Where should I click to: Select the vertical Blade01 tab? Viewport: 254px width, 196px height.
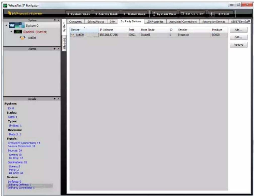click(64, 43)
